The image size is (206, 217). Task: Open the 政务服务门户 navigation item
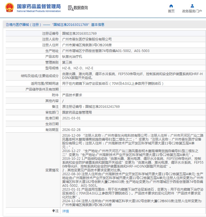(x=192, y=11)
